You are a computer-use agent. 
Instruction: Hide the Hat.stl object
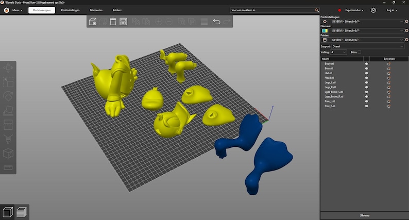(366, 73)
